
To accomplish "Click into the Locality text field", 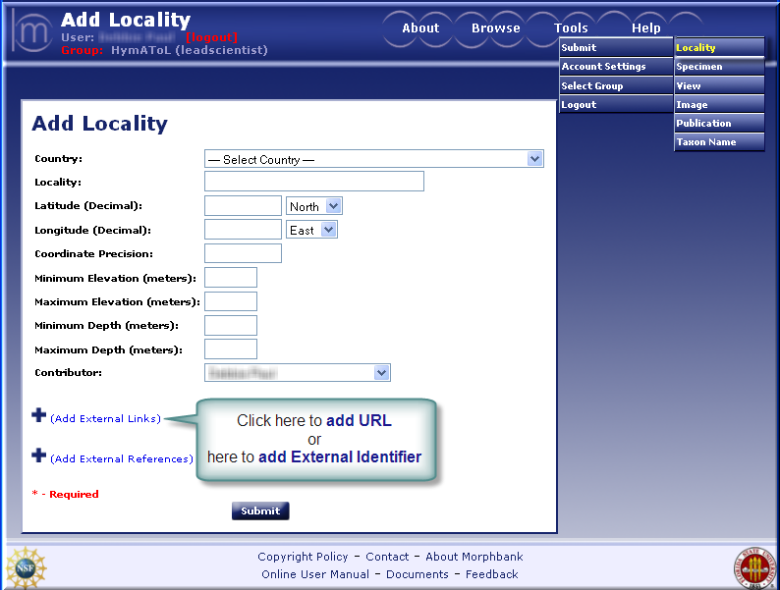I will 313,182.
